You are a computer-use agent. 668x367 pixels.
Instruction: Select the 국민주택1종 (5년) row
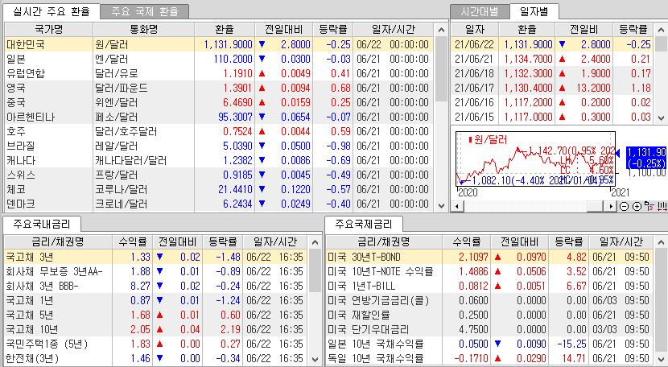[156, 344]
